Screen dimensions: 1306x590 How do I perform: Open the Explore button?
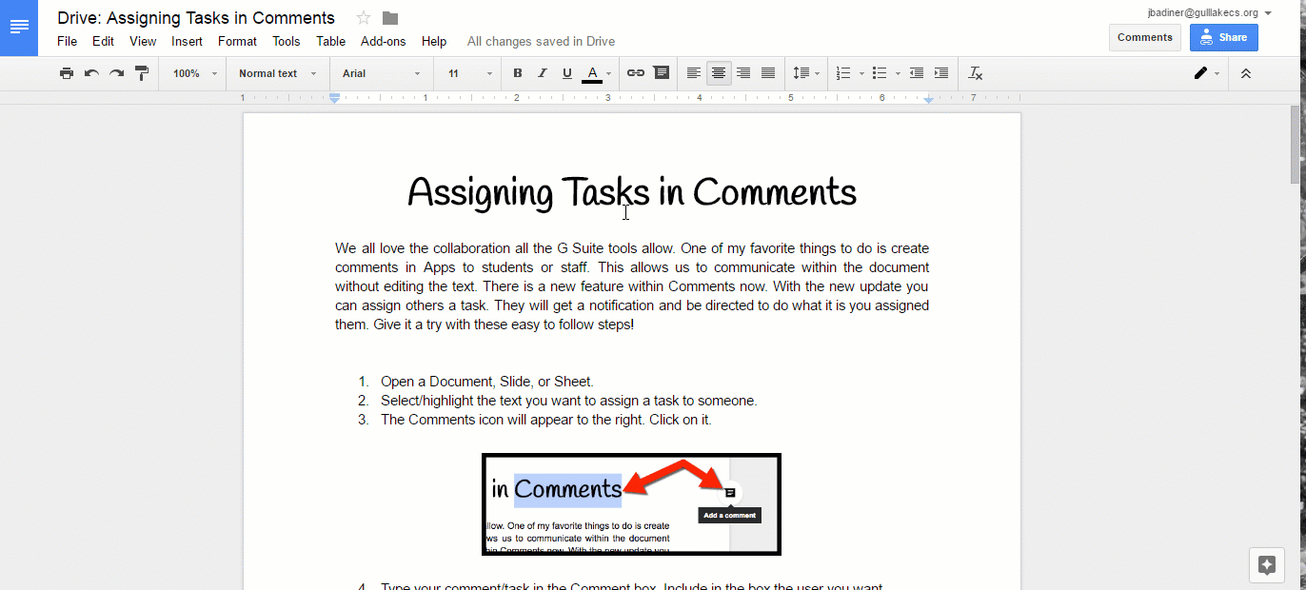pyautogui.click(x=1266, y=564)
